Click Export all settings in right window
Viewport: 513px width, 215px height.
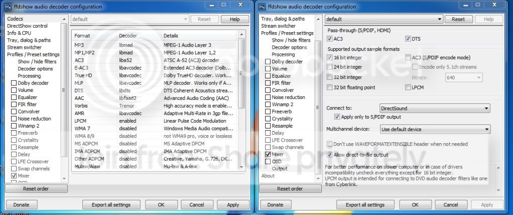coord(365,205)
